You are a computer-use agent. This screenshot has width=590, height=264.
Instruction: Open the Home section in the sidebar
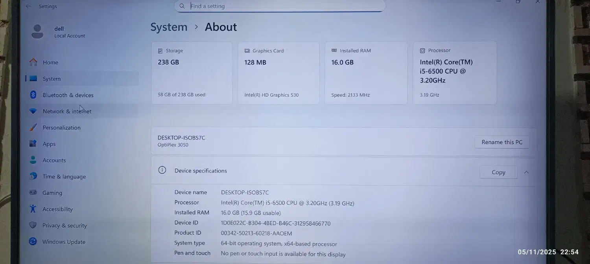50,62
